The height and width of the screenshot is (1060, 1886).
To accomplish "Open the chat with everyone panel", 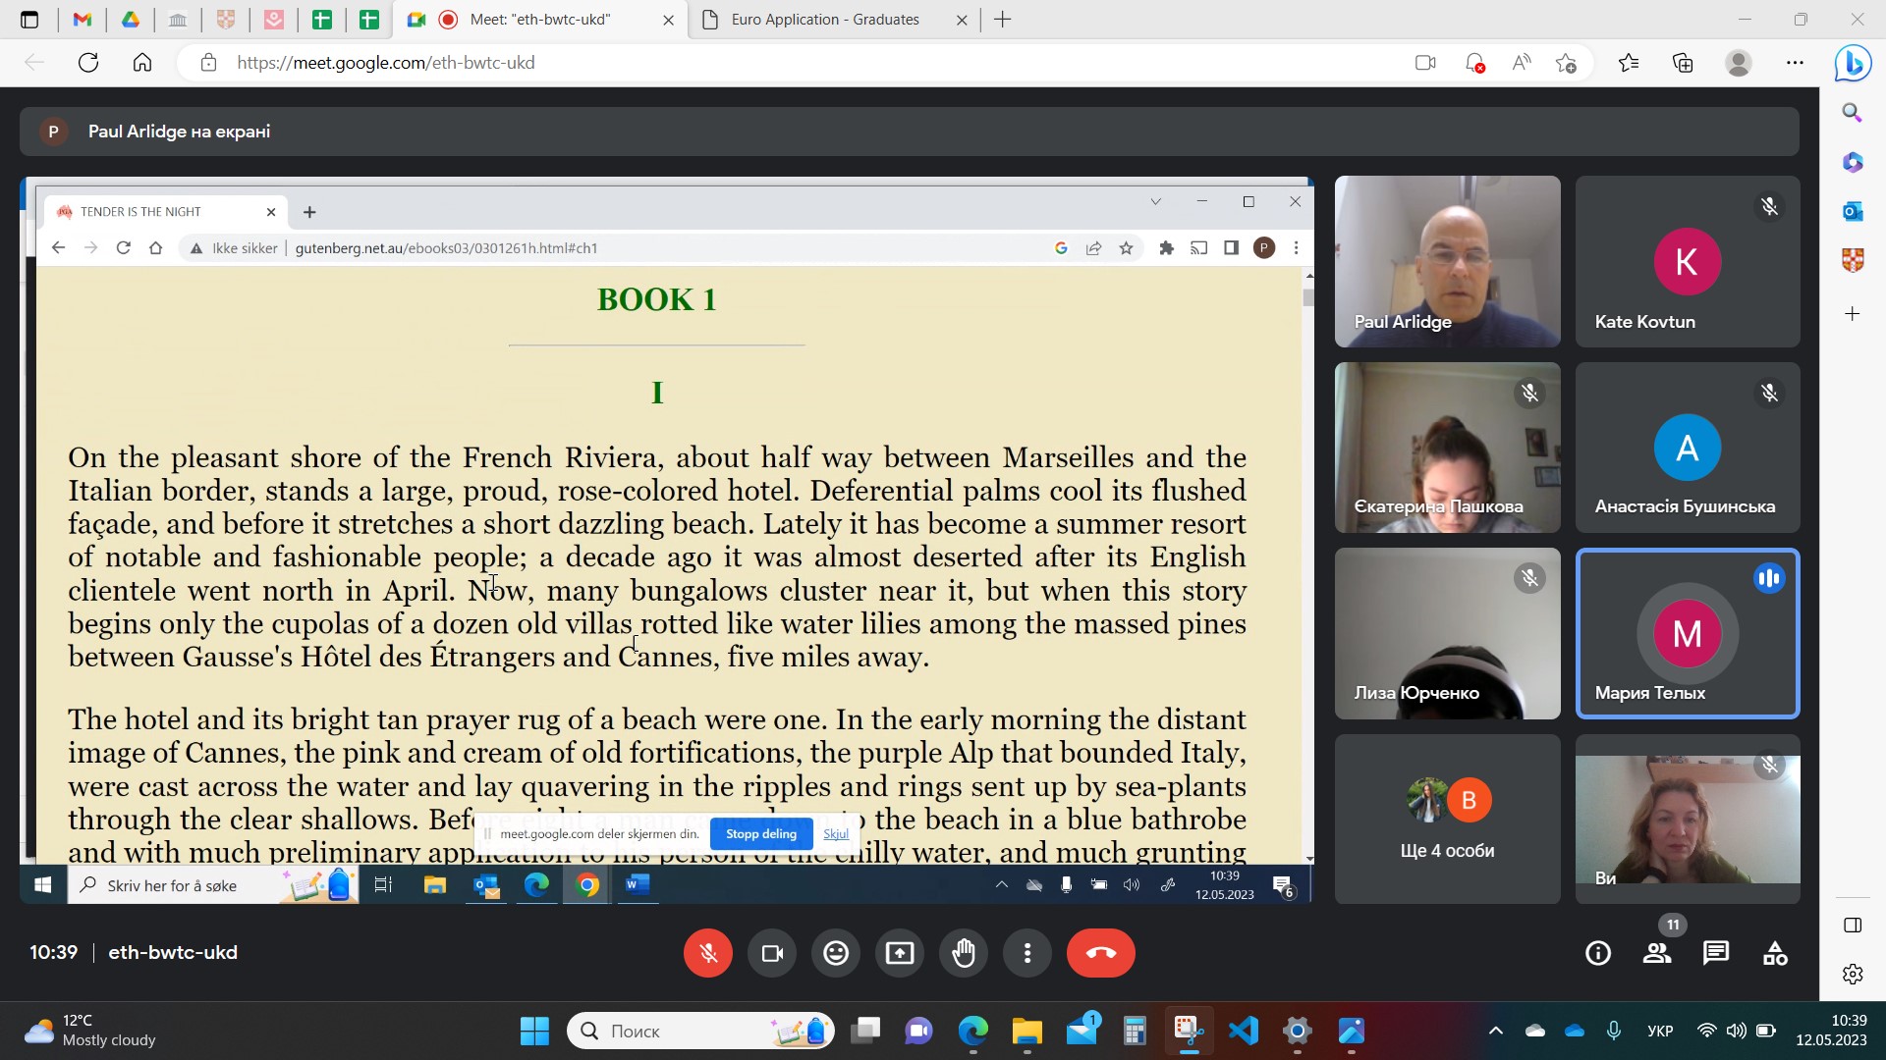I will coord(1716,953).
